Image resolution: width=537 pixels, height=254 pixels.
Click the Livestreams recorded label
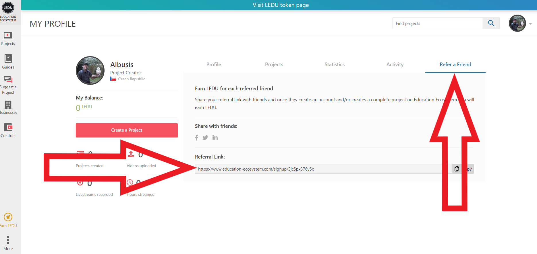pyautogui.click(x=94, y=194)
